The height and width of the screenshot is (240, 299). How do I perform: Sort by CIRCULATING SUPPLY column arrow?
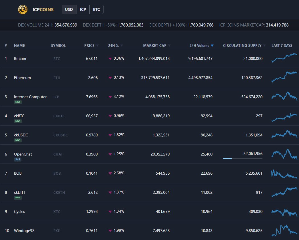coord(264,46)
